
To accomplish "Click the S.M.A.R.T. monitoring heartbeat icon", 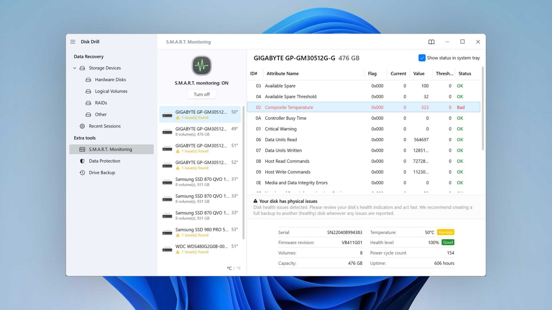I will [201, 66].
